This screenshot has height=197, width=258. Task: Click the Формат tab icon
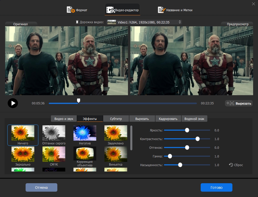pyautogui.click(x=71, y=10)
